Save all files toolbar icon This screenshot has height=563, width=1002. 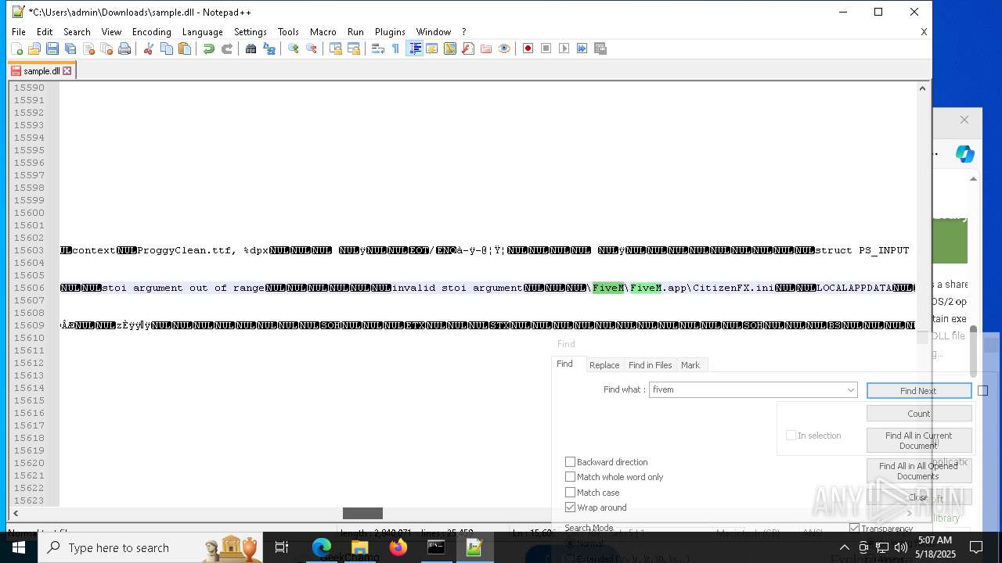point(70,48)
